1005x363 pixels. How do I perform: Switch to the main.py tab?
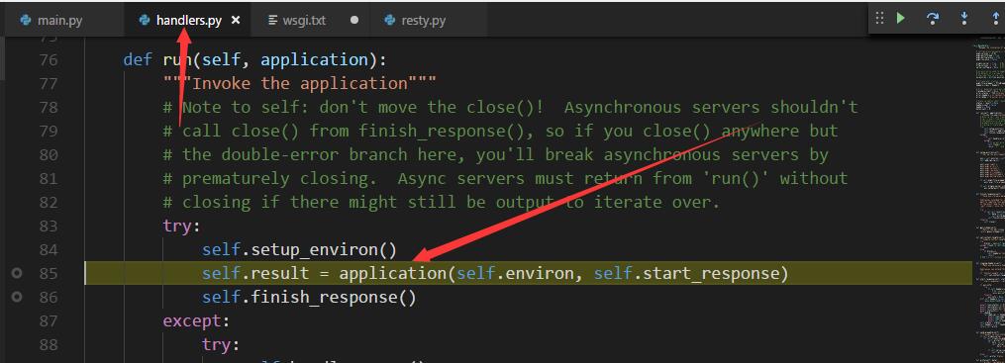pos(51,20)
